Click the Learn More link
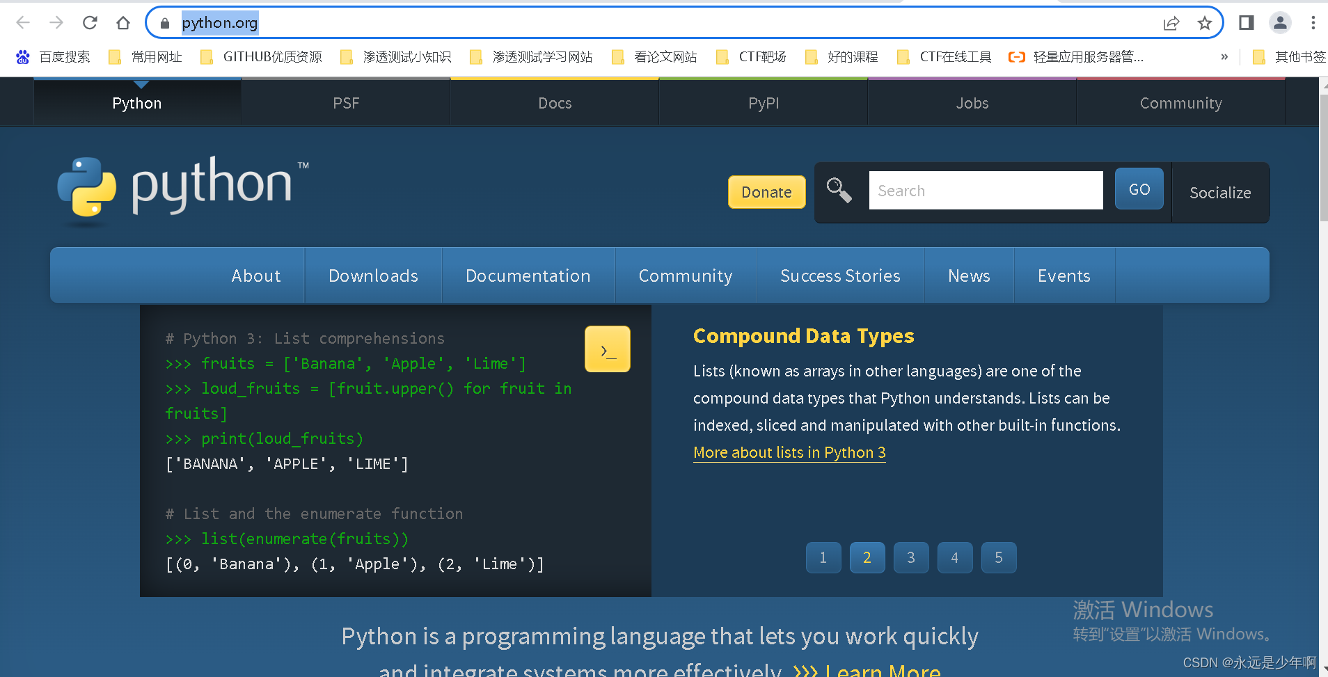Screen dimensions: 1328x677 pos(867,670)
